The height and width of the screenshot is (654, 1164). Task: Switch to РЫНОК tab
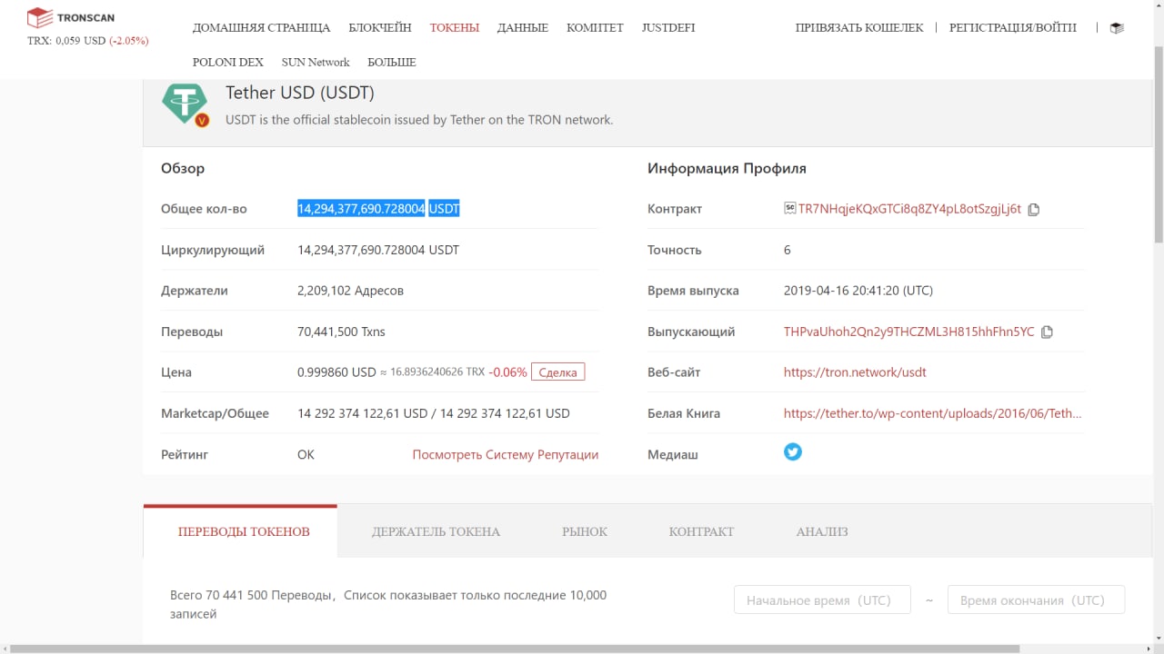(x=585, y=531)
